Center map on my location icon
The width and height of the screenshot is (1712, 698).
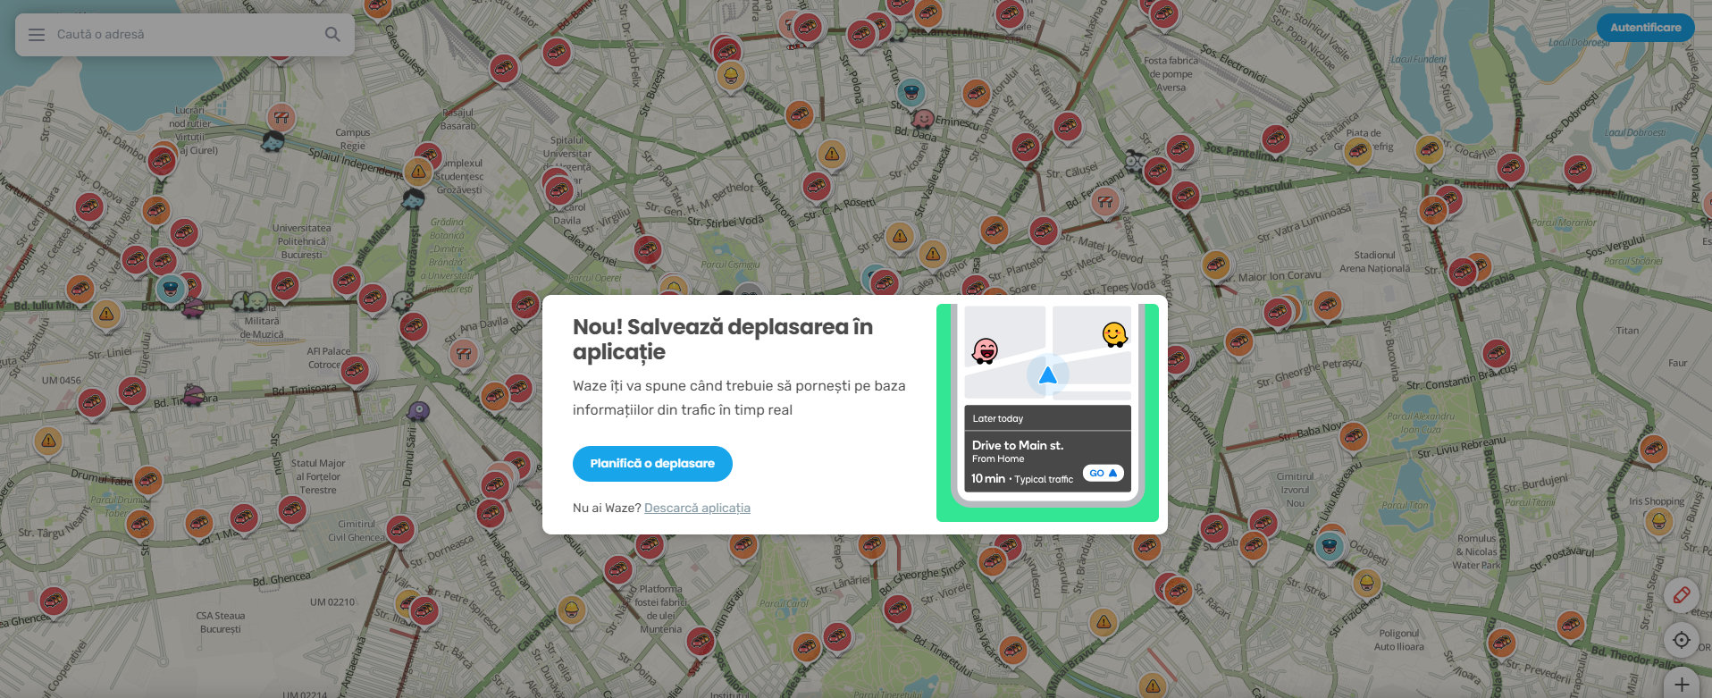click(1681, 640)
